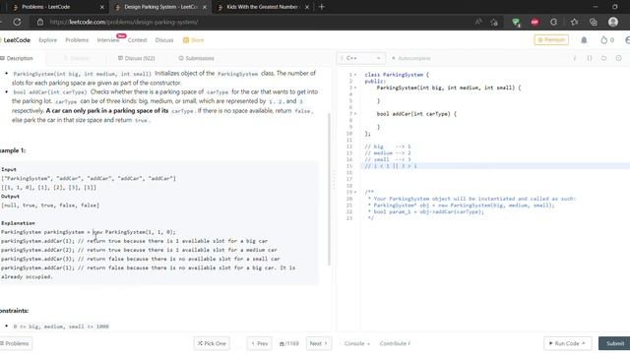Open the Submissions tab

[x=197, y=58]
